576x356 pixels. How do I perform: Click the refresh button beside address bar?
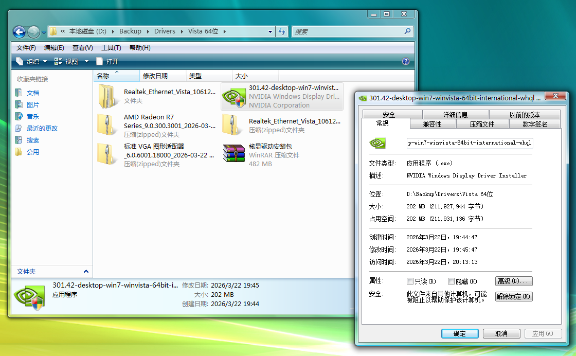pyautogui.click(x=282, y=32)
